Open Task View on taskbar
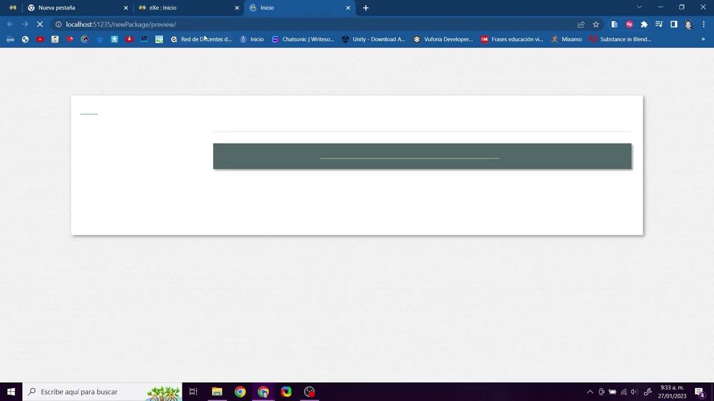 (194, 392)
